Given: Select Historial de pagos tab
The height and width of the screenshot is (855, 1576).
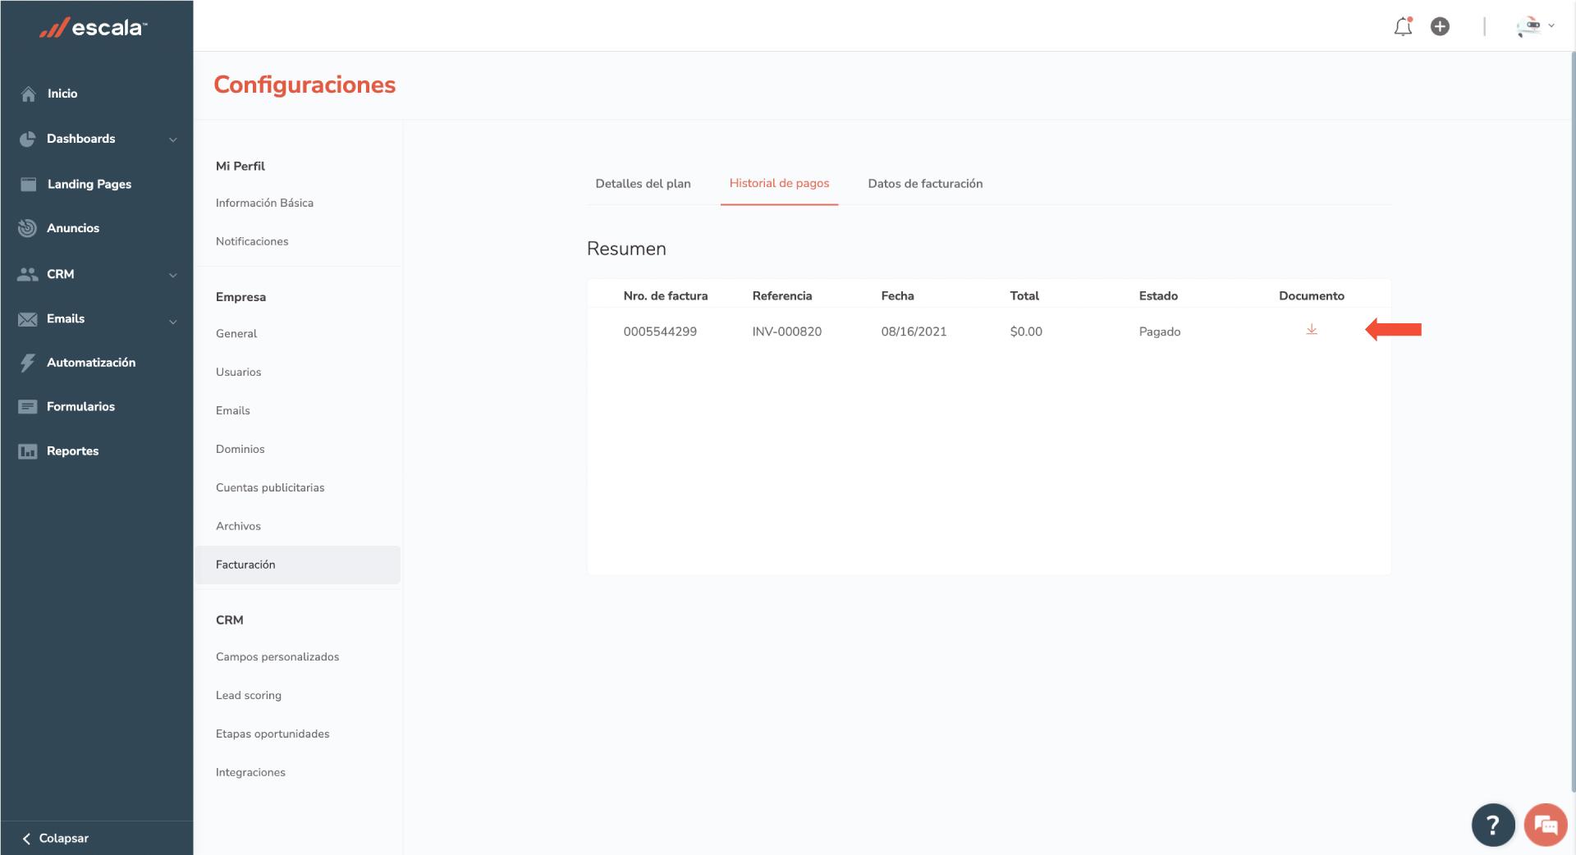Looking at the screenshot, I should coord(779,183).
